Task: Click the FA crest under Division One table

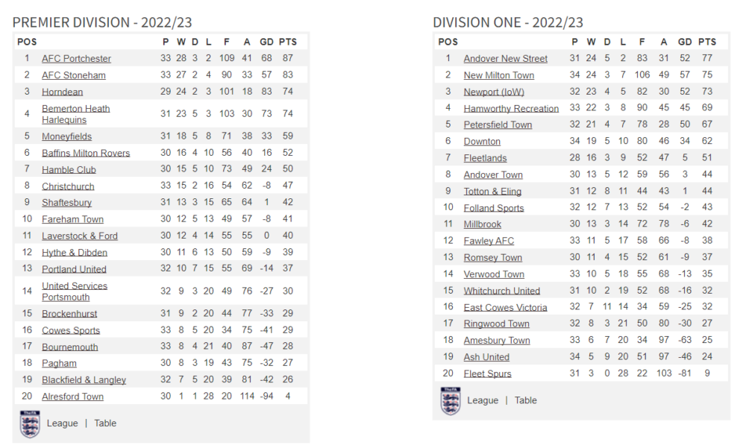Action: pos(450,401)
